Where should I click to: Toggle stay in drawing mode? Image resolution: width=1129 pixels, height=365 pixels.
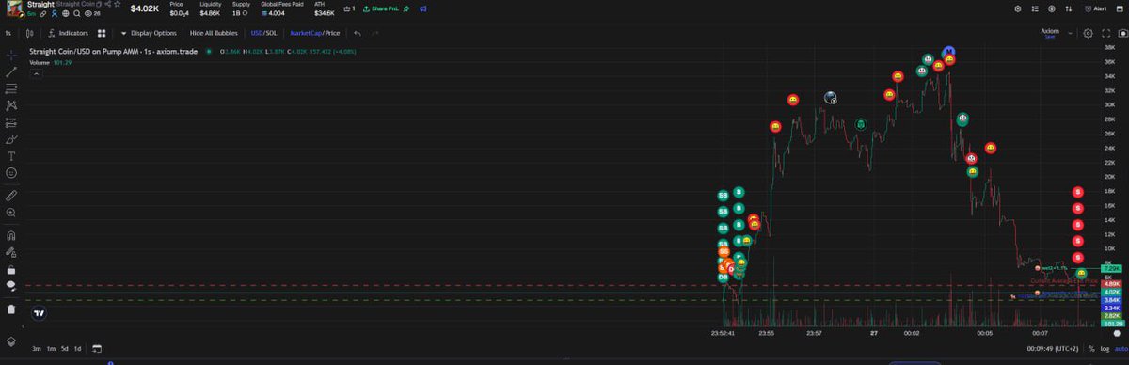[x=11, y=252]
